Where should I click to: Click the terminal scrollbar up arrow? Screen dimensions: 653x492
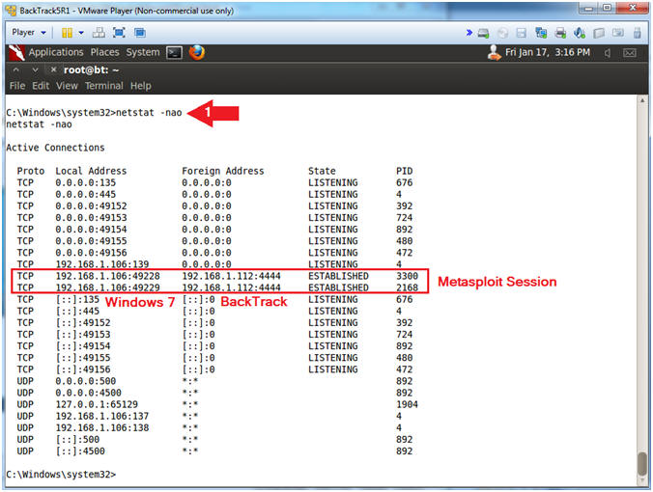(x=642, y=100)
